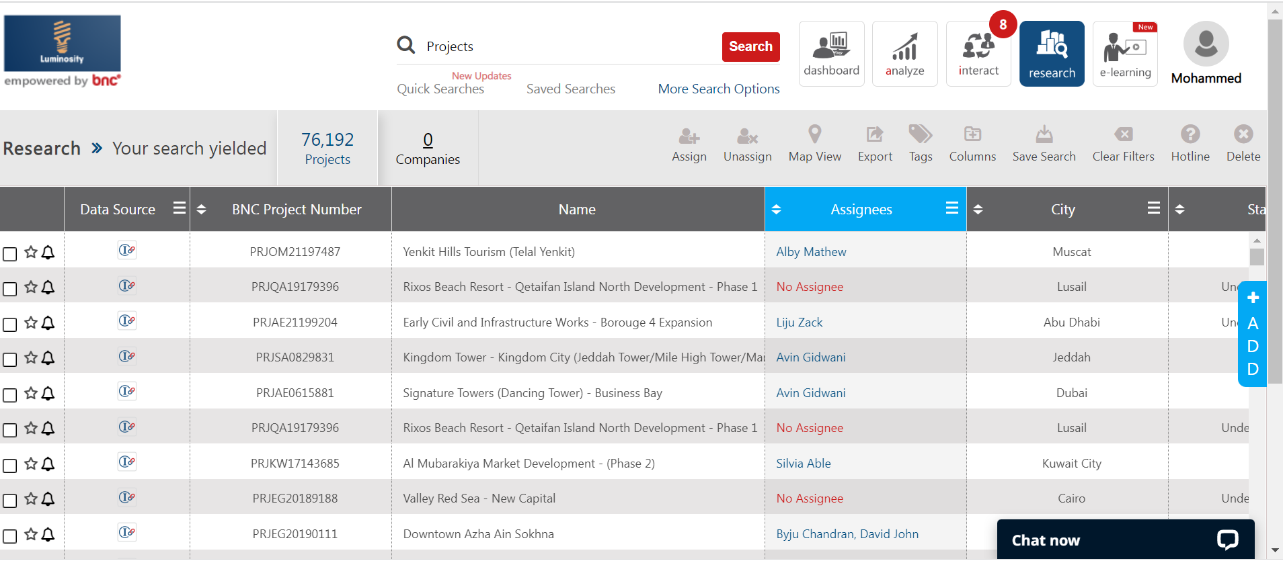The width and height of the screenshot is (1283, 561).
Task: Open the dashboard module
Action: coord(831,54)
